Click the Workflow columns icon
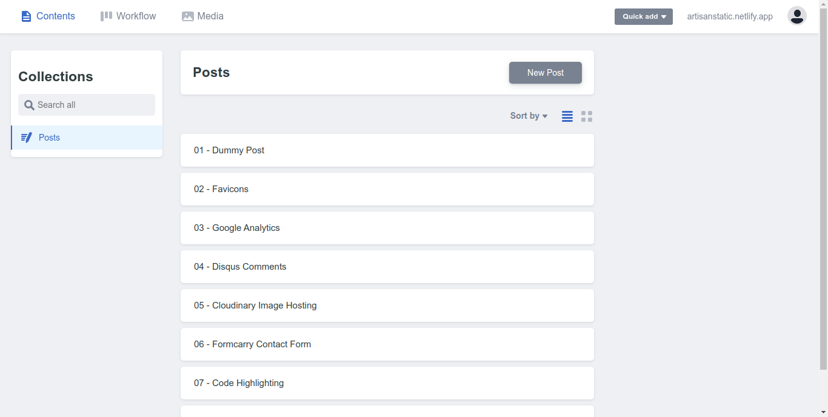The image size is (828, 417). pos(106,16)
